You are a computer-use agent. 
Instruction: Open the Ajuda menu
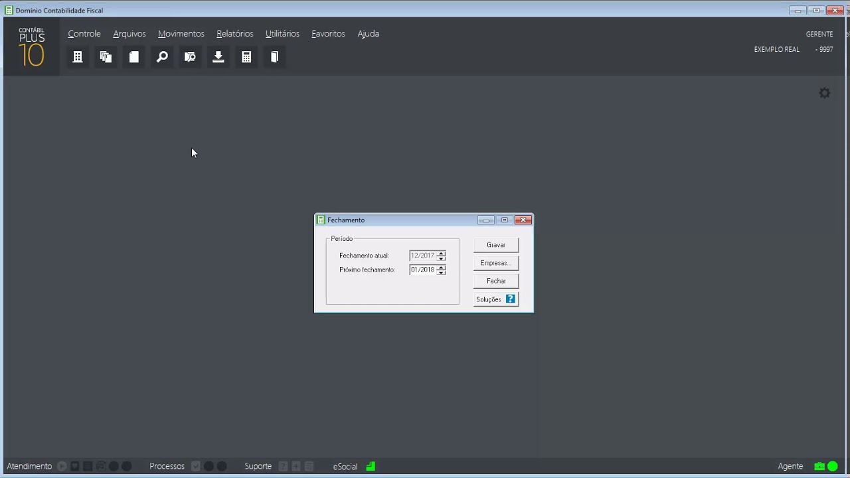[369, 33]
